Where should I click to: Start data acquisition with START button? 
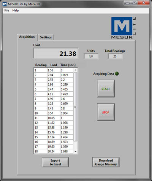(106, 89)
